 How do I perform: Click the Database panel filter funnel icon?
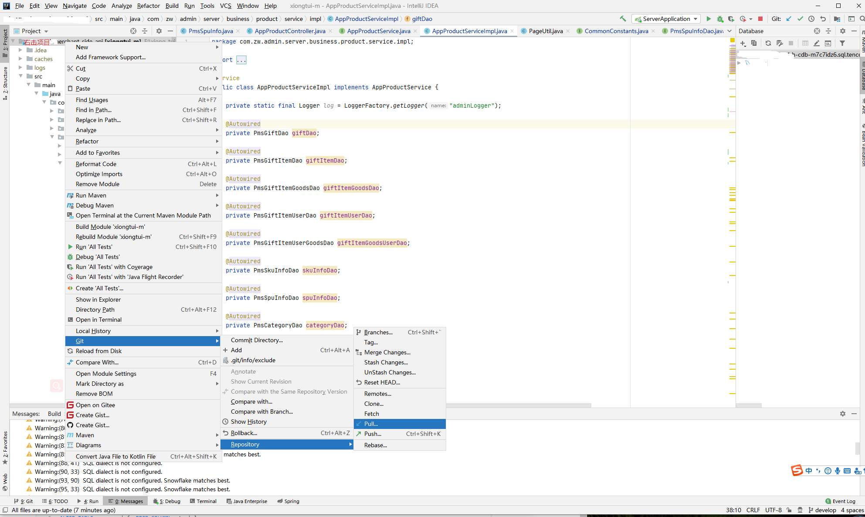pos(842,43)
